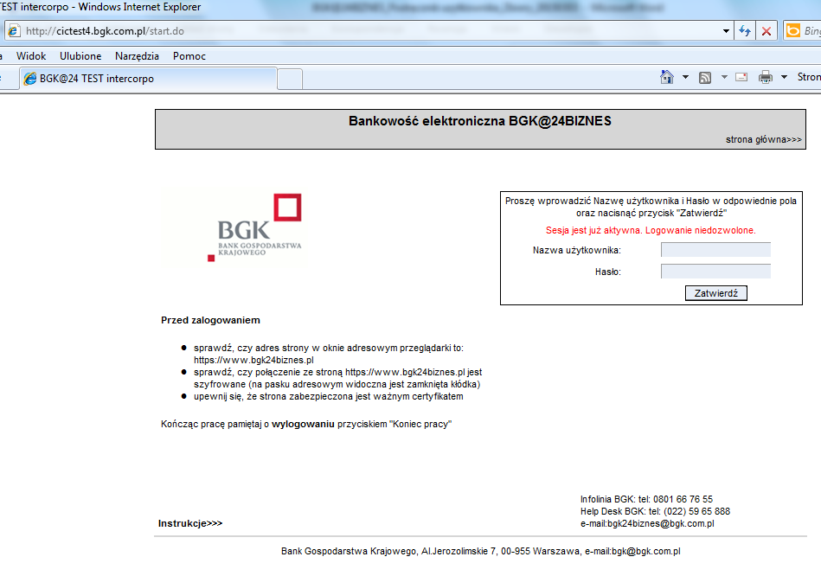Click the 'upewnij się, że strona zabezpieczona' bullet
821x576 pixels.
328,396
